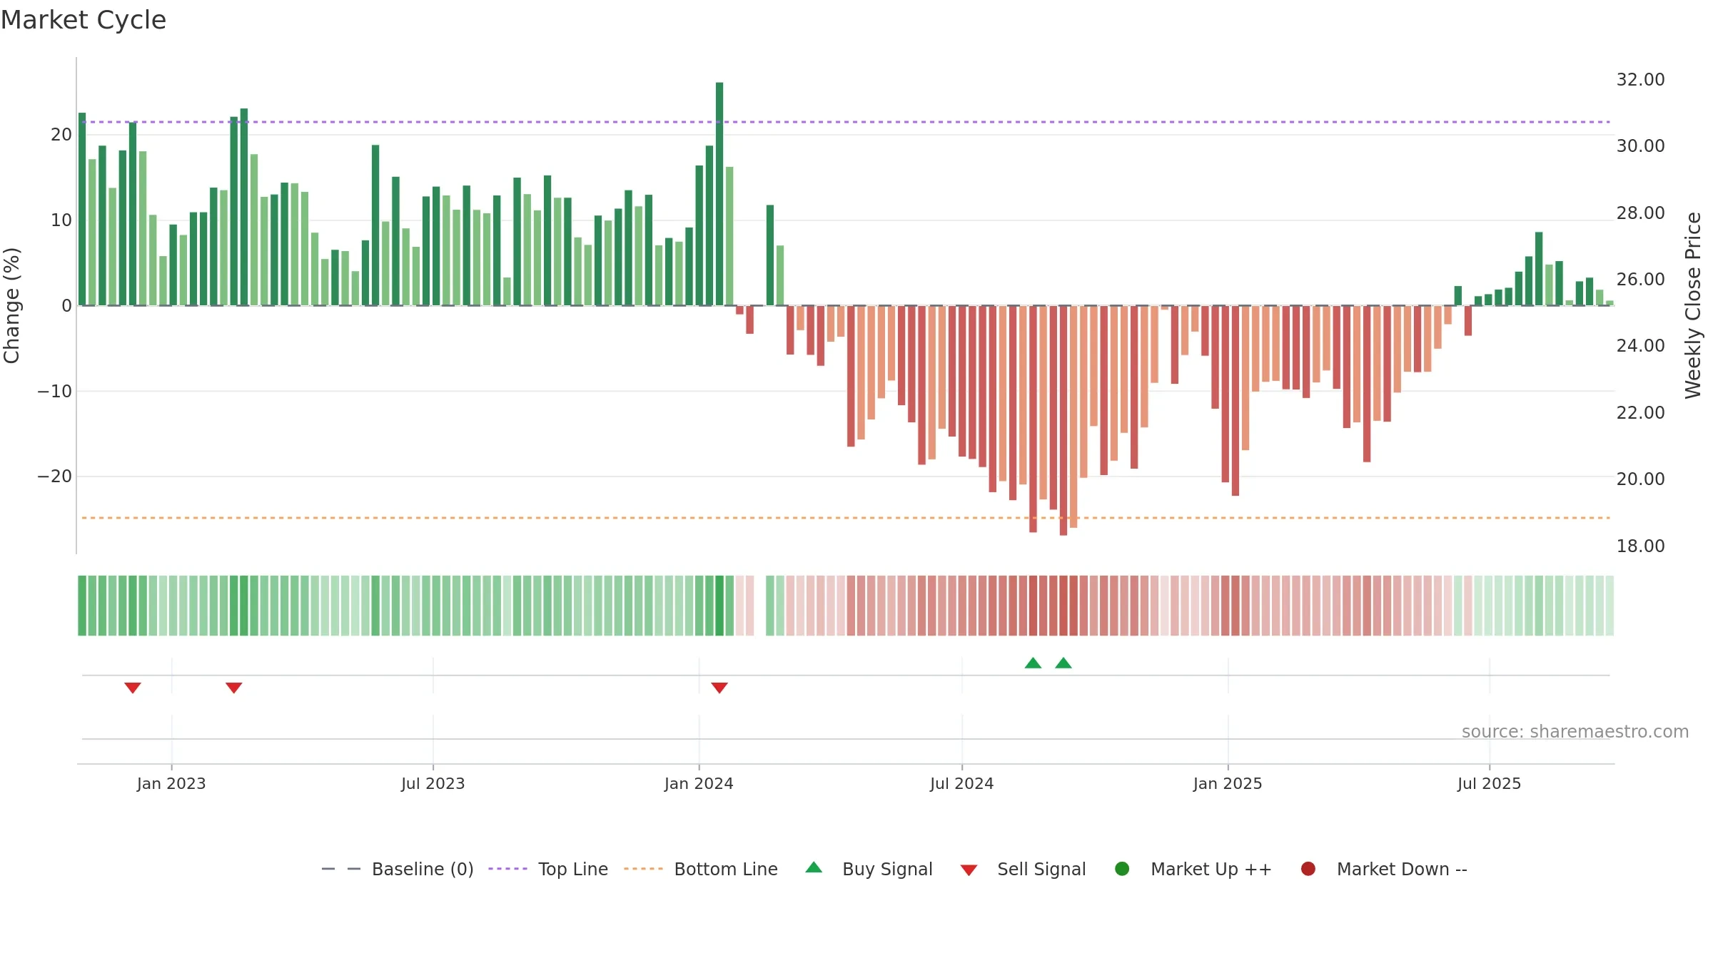Click the last pale green heatmap cell on the right
This screenshot has width=1713, height=963.
[1610, 606]
